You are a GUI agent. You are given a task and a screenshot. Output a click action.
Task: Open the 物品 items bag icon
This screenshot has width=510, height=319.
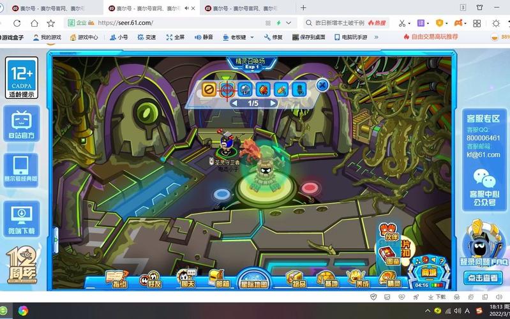tap(296, 279)
